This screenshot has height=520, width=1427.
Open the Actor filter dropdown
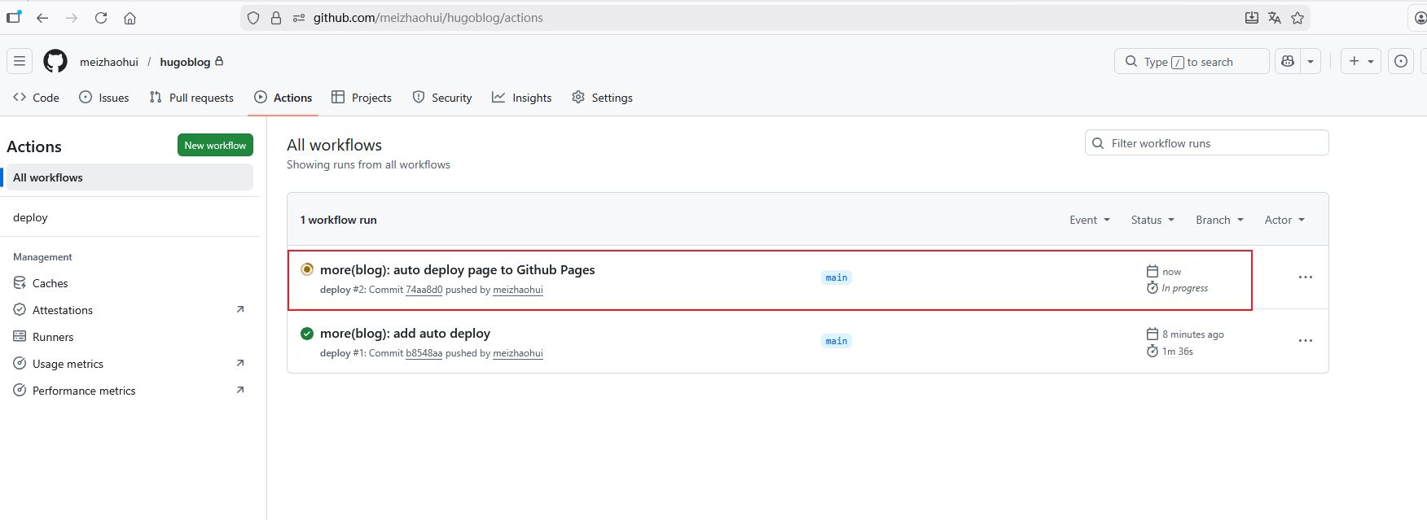[1284, 220]
